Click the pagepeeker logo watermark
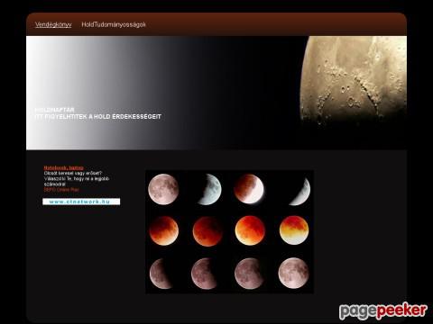The height and width of the screenshot is (324, 433). pos(383,311)
